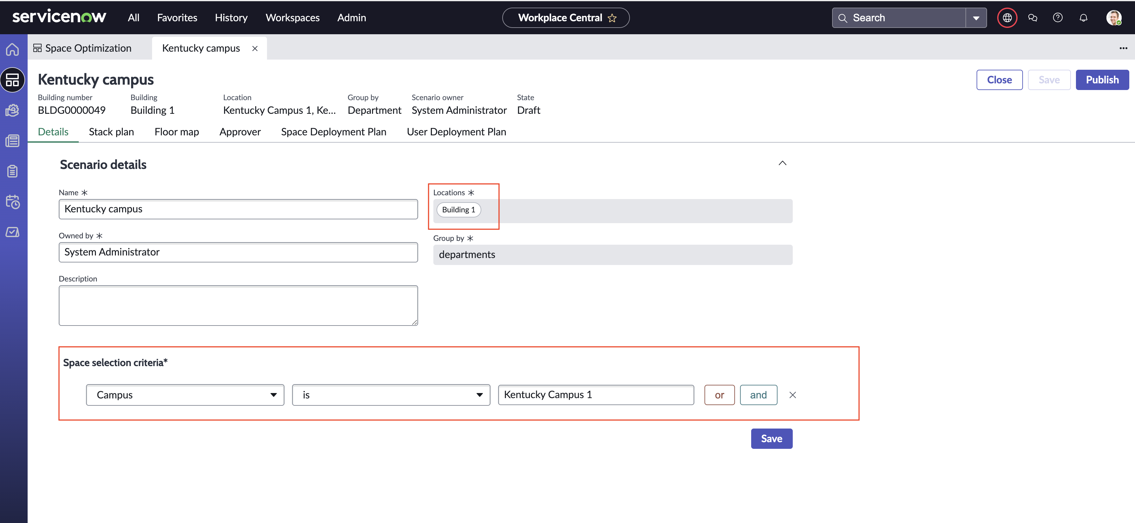Collapse the Scenario details section
This screenshot has width=1135, height=523.
tap(782, 163)
